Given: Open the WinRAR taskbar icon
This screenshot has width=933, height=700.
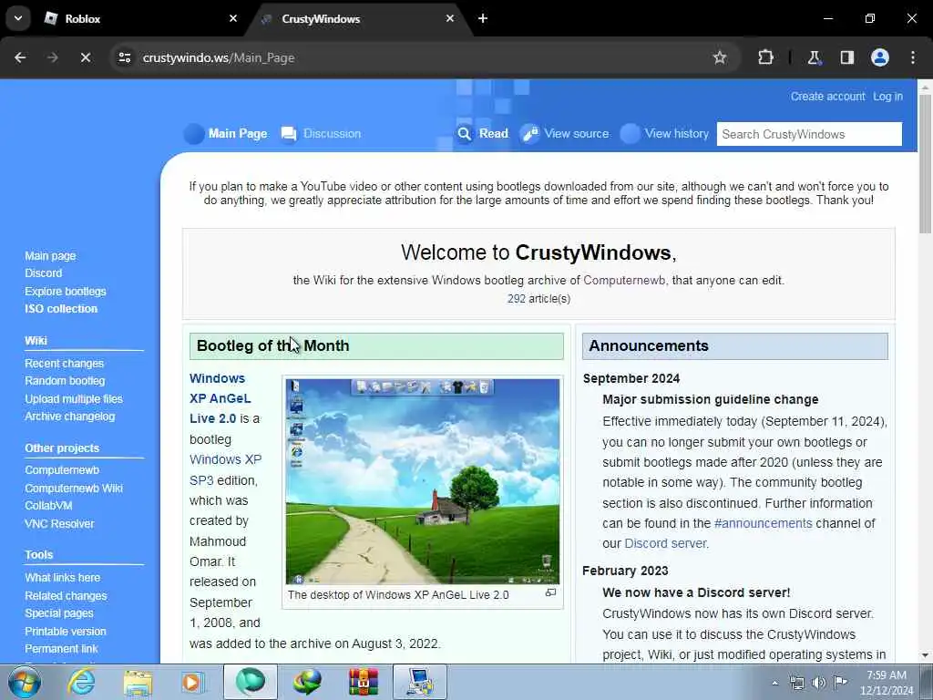Looking at the screenshot, I should (x=363, y=682).
